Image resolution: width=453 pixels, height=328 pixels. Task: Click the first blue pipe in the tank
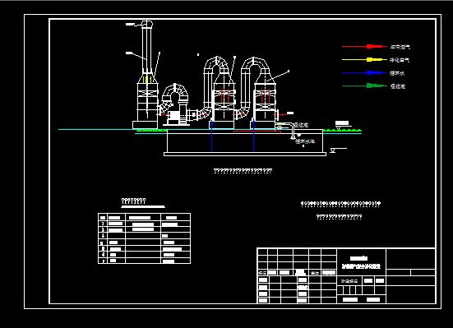coord(211,136)
